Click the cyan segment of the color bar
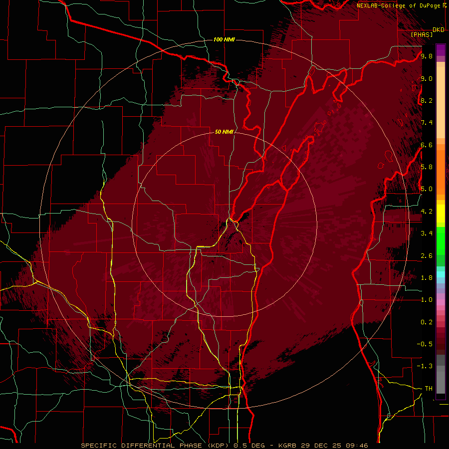The height and width of the screenshot is (449, 449). [x=441, y=274]
